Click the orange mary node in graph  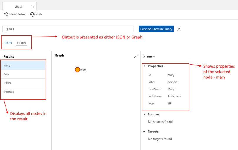tap(77, 70)
